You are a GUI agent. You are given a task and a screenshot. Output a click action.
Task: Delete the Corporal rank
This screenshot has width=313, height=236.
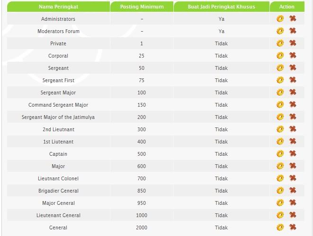[293, 55]
